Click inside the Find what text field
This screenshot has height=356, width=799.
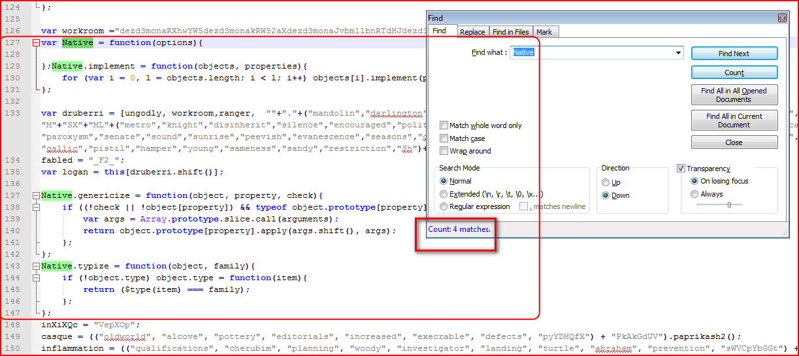point(591,52)
